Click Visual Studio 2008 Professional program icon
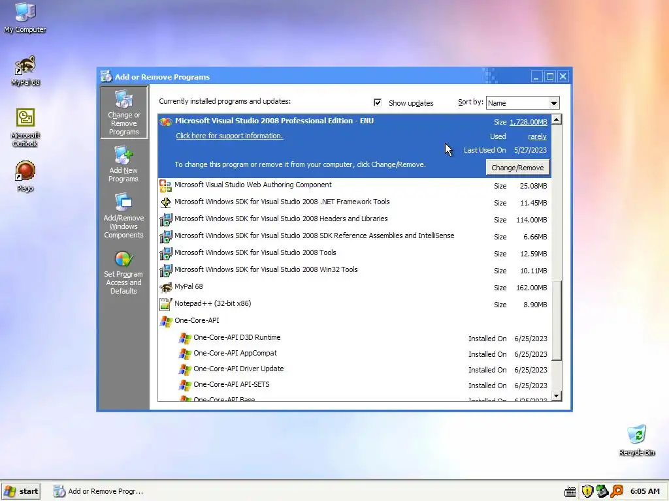Screen dimensions: 669x501 pyautogui.click(x=165, y=121)
